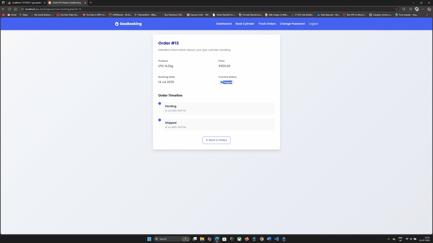Click the browser back arrow icon
The image size is (433, 243).
[3, 9]
